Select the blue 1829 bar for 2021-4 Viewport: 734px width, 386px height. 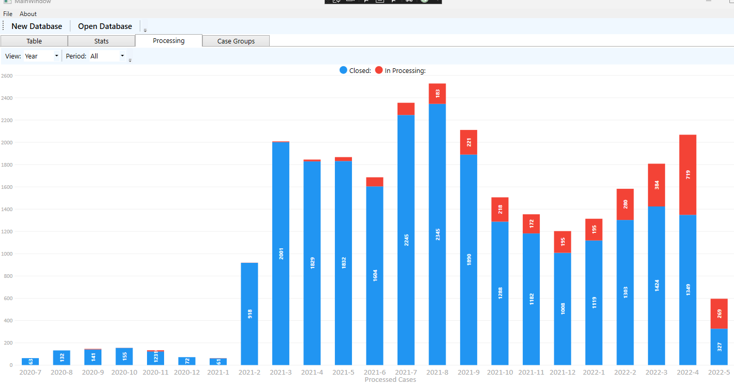[x=312, y=263]
